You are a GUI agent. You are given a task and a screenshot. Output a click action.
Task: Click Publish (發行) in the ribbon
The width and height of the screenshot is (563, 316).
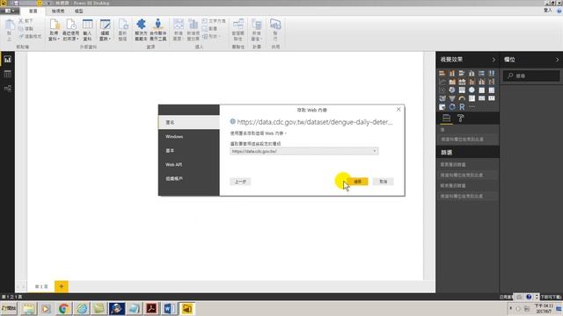pyautogui.click(x=275, y=30)
